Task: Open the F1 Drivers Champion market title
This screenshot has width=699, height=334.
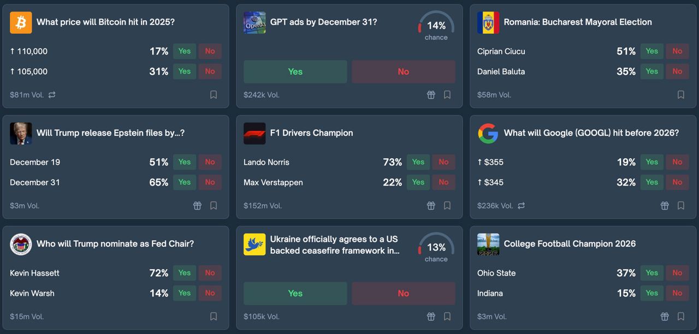Action: click(x=311, y=133)
